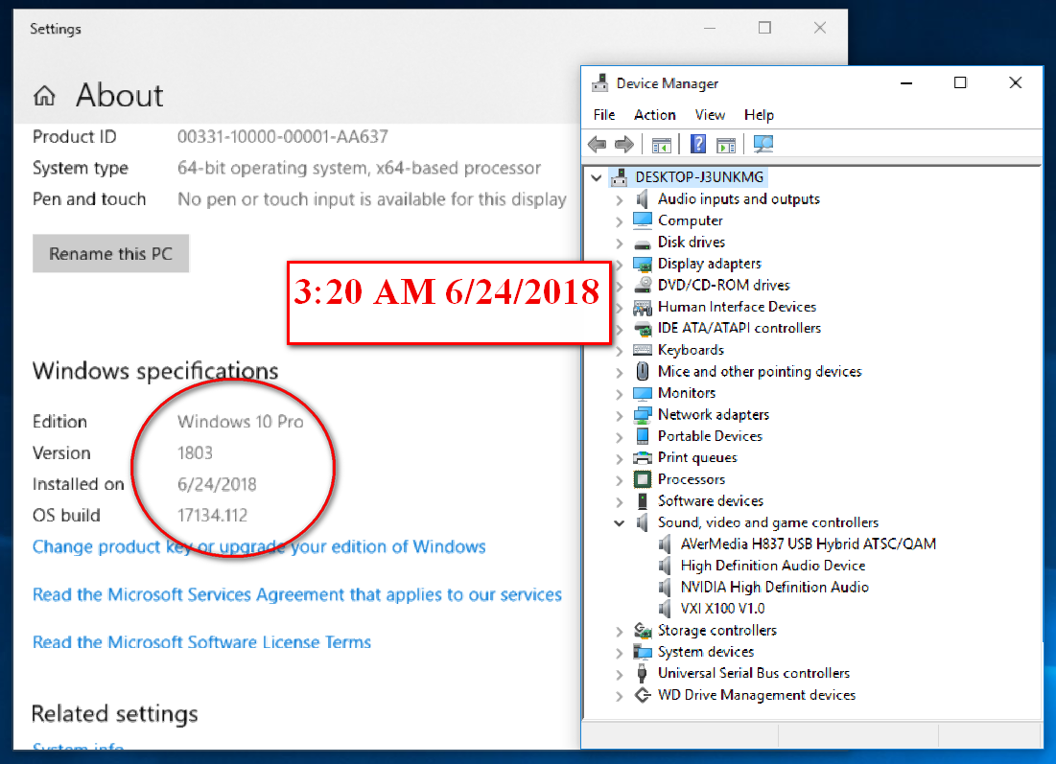Expand the Network adapters node

(619, 415)
